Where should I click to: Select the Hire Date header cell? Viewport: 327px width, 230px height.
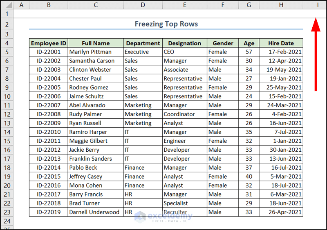[x=281, y=43]
